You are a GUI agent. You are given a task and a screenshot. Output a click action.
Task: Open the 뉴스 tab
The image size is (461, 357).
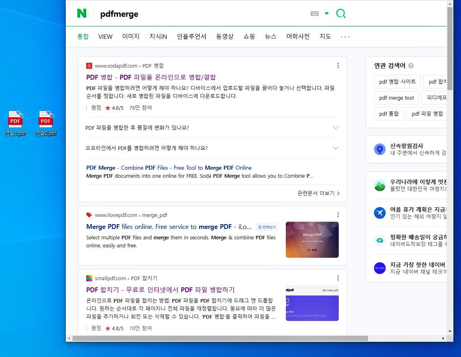pos(271,36)
